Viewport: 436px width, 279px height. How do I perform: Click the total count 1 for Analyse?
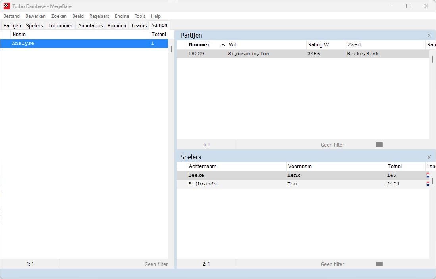click(152, 43)
